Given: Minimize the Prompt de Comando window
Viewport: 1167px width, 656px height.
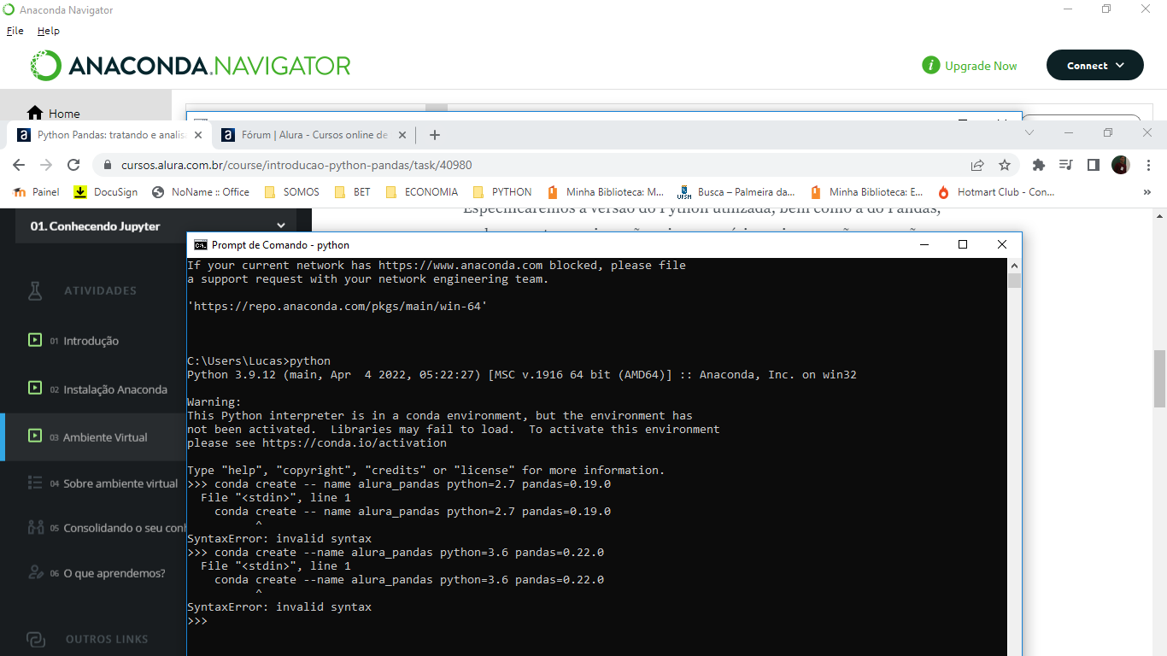Looking at the screenshot, I should tap(924, 244).
